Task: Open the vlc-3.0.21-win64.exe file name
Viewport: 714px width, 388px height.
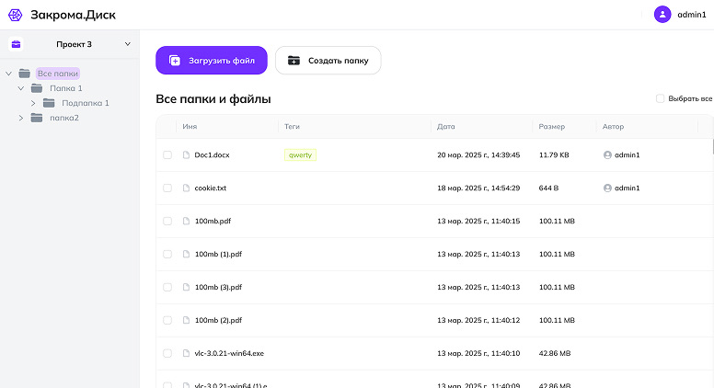Action: pyautogui.click(x=229, y=353)
